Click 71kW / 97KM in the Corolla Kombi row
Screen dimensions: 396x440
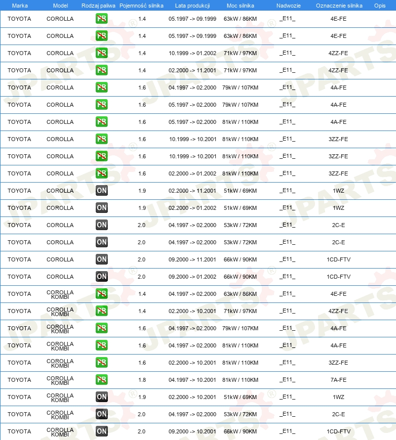click(x=241, y=311)
